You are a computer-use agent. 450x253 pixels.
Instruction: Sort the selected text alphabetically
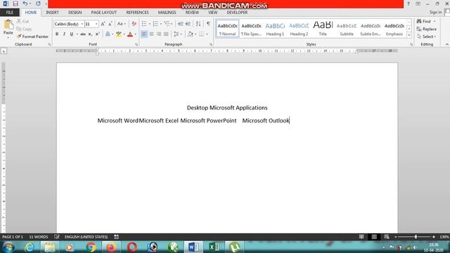coord(198,24)
